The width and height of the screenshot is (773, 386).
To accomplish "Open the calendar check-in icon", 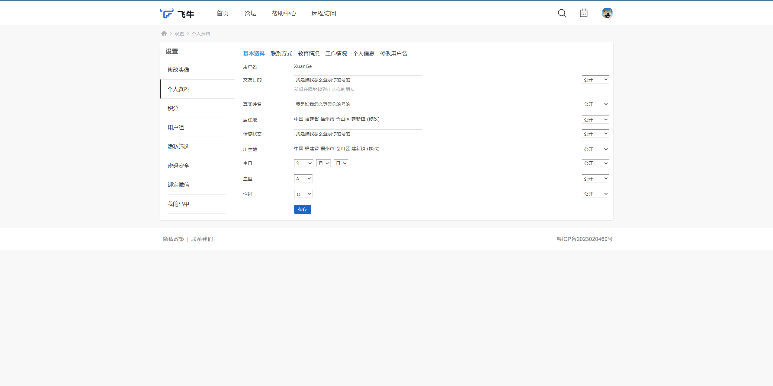I will click(x=583, y=13).
